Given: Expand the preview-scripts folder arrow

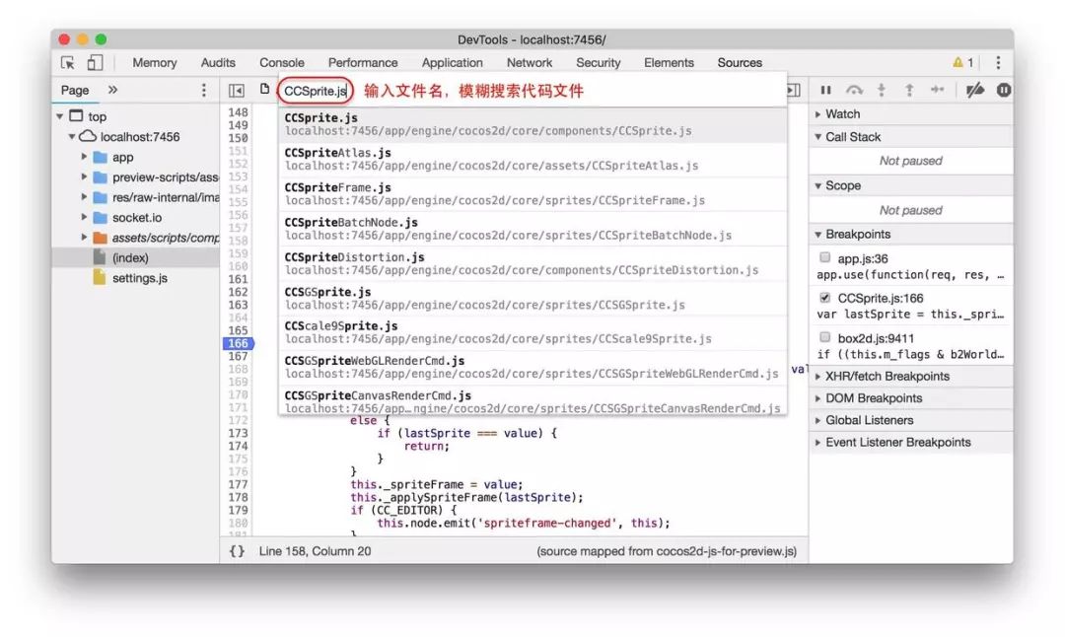Looking at the screenshot, I should pos(84,177).
